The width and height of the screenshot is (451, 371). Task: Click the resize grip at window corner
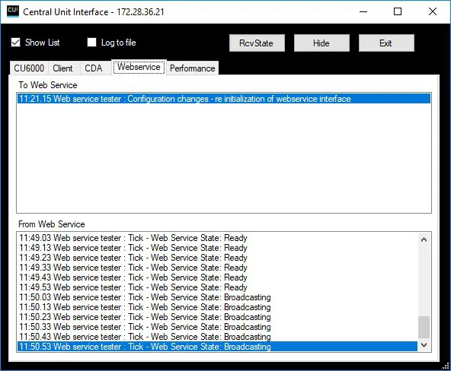tap(446, 366)
